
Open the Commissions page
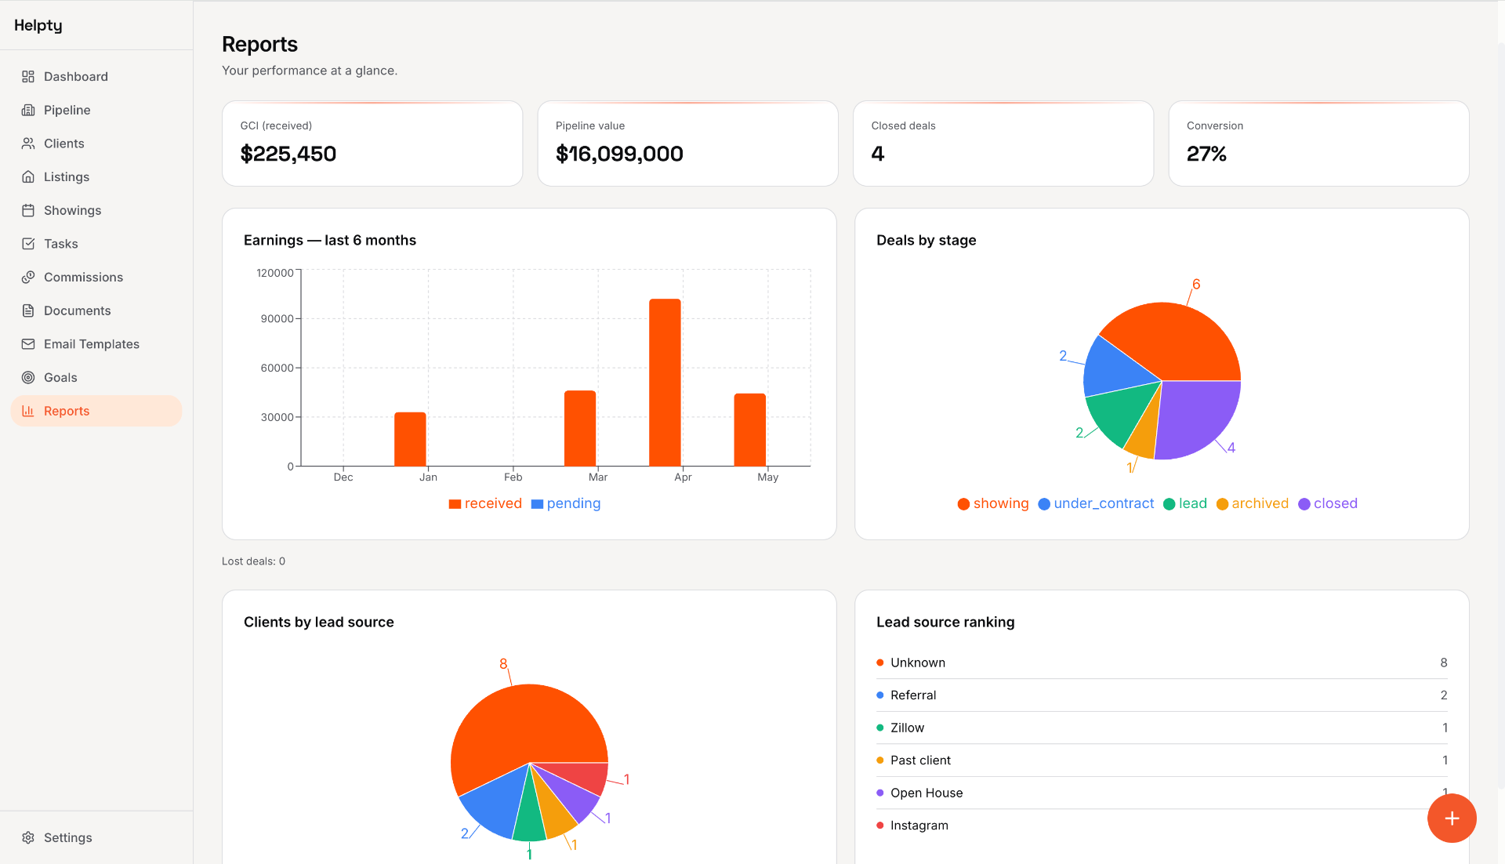click(x=96, y=278)
